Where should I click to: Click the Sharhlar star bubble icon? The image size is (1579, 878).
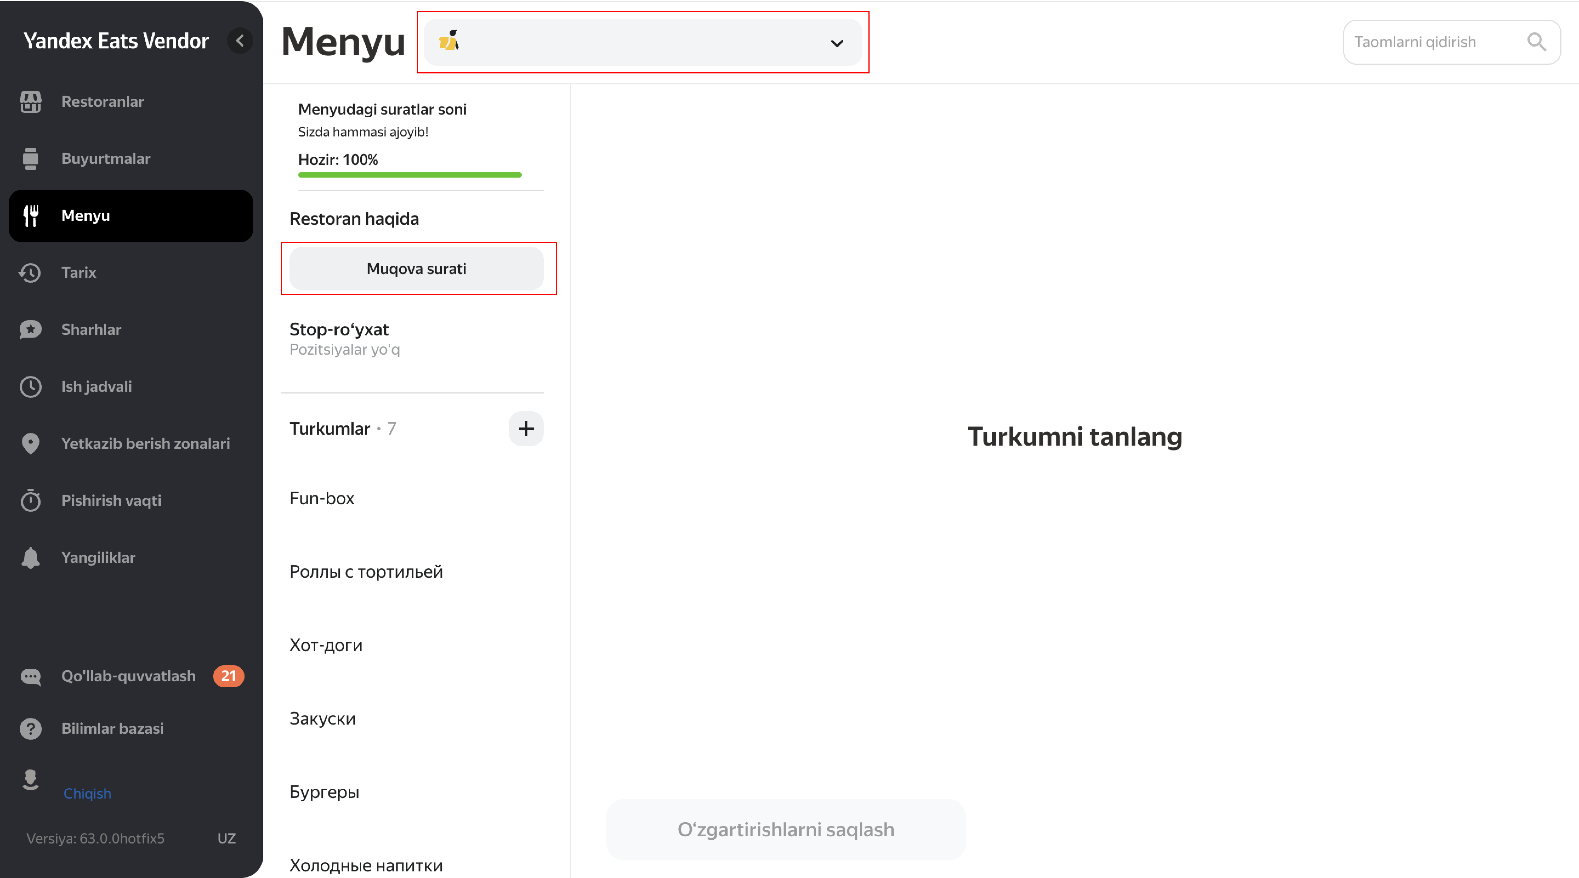click(31, 330)
